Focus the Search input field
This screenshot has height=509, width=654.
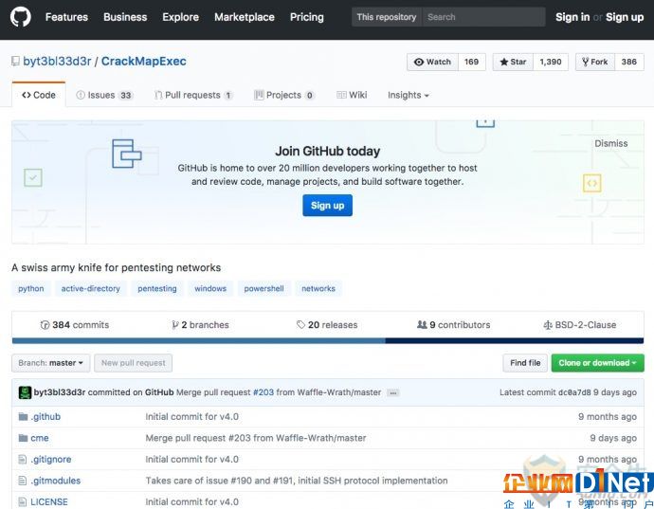(483, 17)
